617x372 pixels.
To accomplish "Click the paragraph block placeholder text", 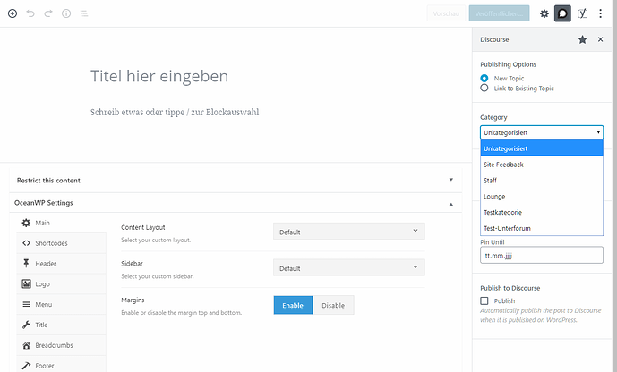I will pyautogui.click(x=175, y=113).
